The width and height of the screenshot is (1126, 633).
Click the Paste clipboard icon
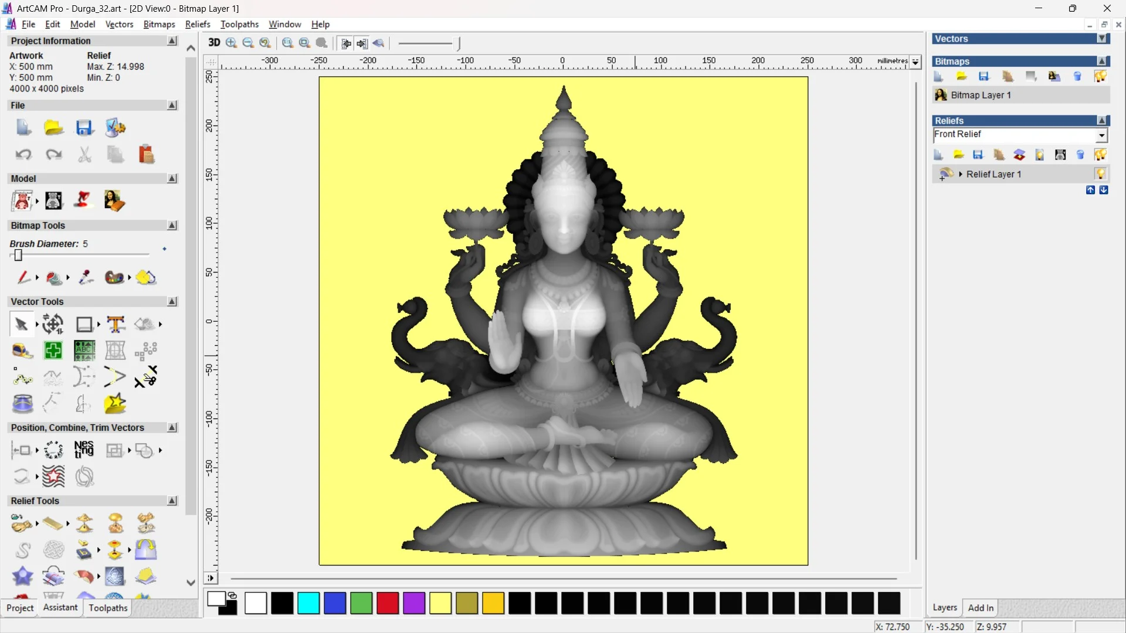pyautogui.click(x=146, y=155)
